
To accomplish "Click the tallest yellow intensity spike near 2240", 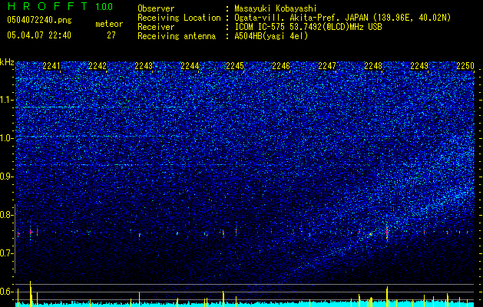I will coord(30,293).
